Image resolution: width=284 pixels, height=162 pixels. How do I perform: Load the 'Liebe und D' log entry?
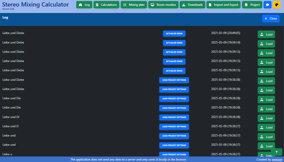click(266, 127)
